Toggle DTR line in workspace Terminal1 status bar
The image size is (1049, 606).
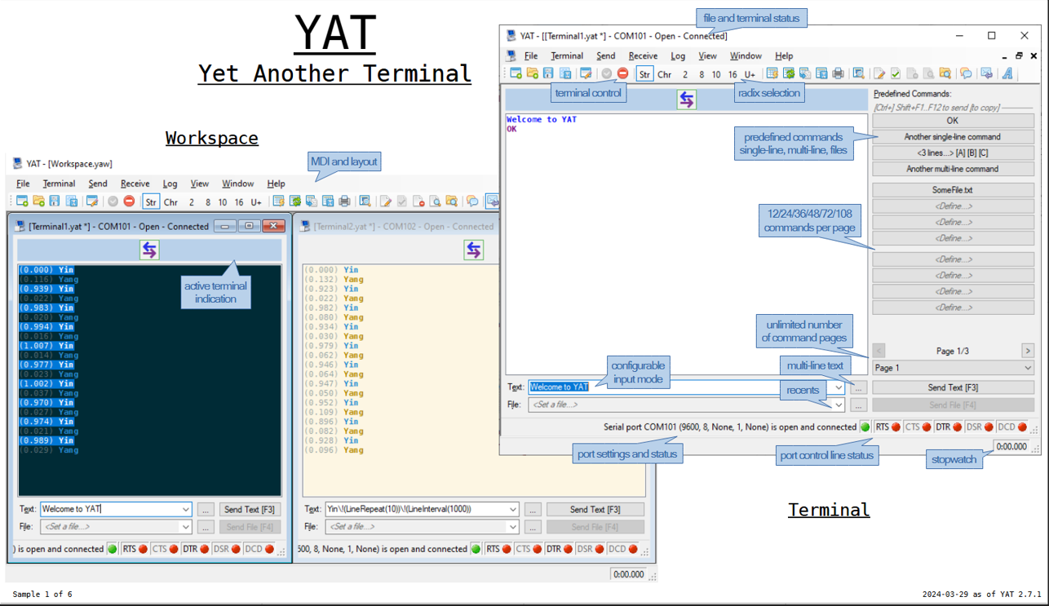pyautogui.click(x=196, y=549)
